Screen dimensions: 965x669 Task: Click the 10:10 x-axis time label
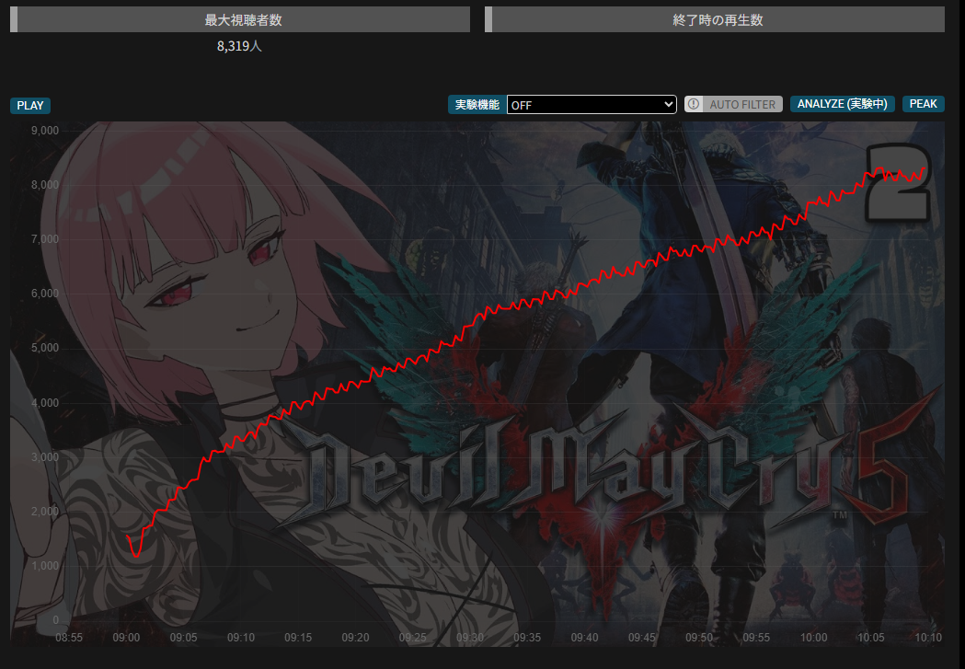(x=928, y=638)
